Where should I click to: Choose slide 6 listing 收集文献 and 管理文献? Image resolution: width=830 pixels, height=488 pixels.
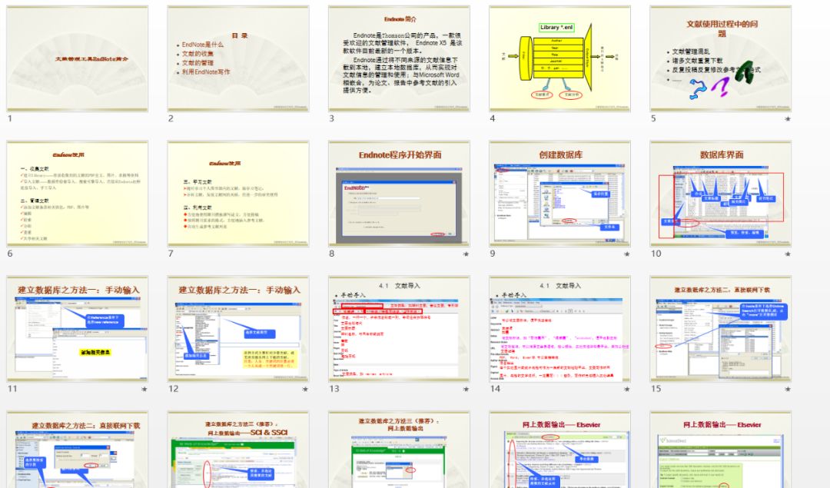tap(78, 193)
